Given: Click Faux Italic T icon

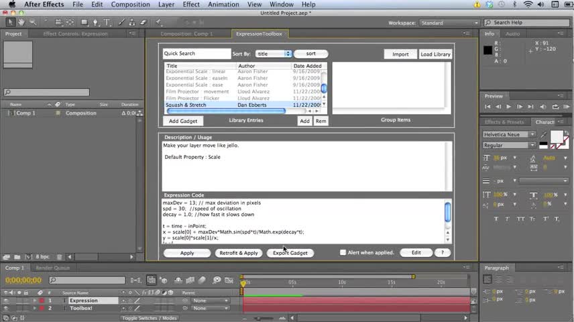Looking at the screenshot, I should (x=508, y=219).
